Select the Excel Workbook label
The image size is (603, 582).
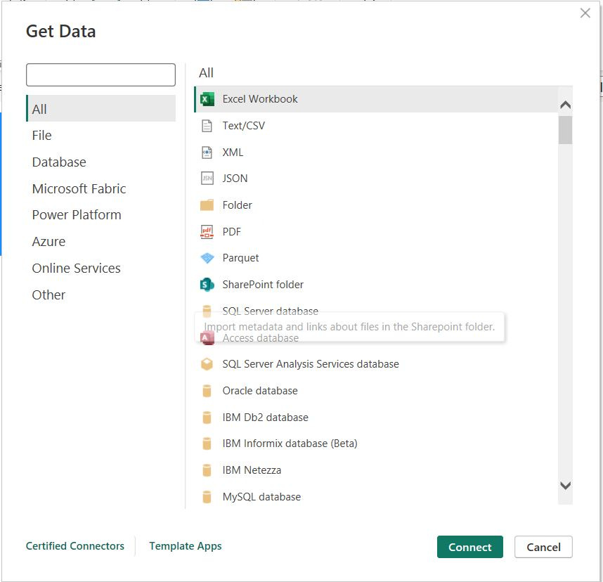(260, 99)
